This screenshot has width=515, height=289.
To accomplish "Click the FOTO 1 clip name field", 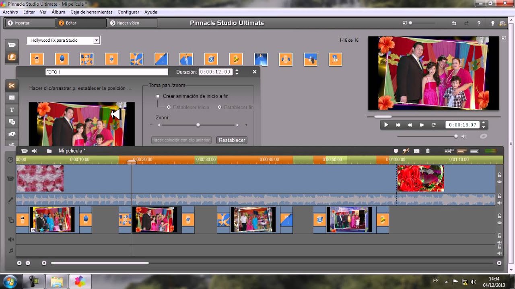I will 107,72.
